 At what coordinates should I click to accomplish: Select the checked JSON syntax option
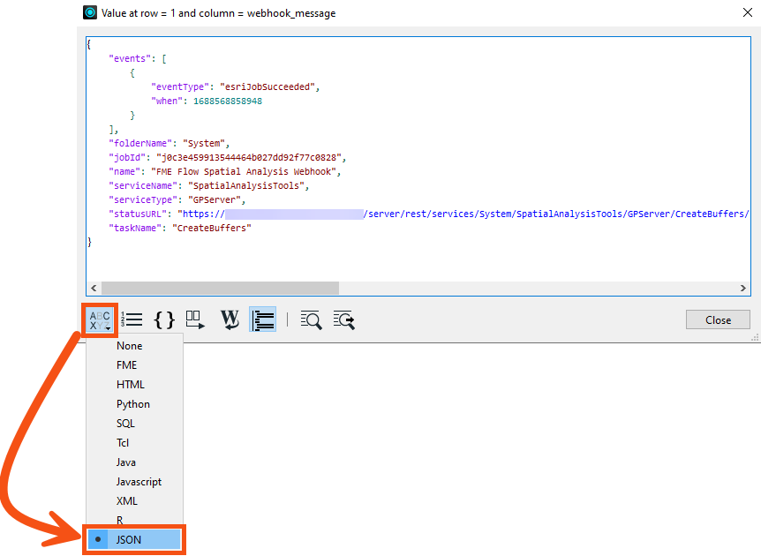(x=134, y=539)
